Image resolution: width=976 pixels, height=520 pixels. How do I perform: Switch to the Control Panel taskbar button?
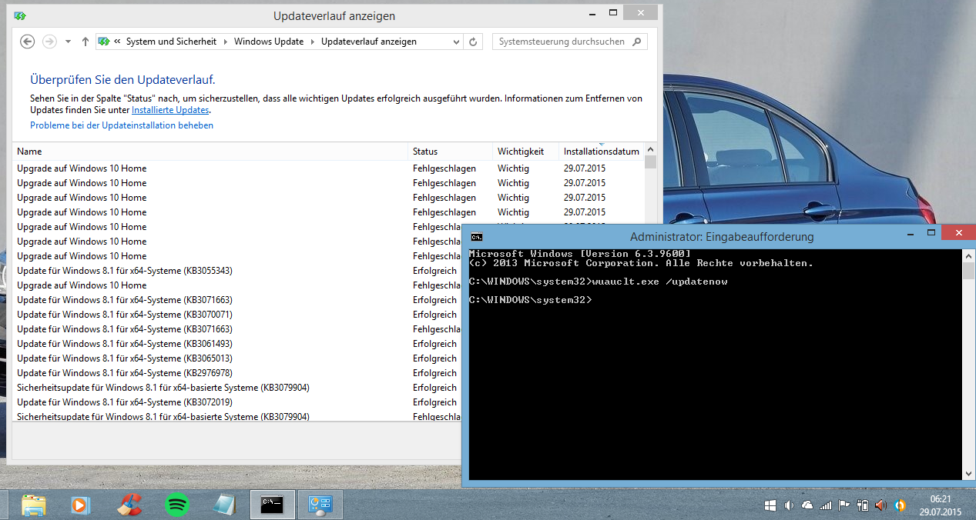pyautogui.click(x=320, y=505)
